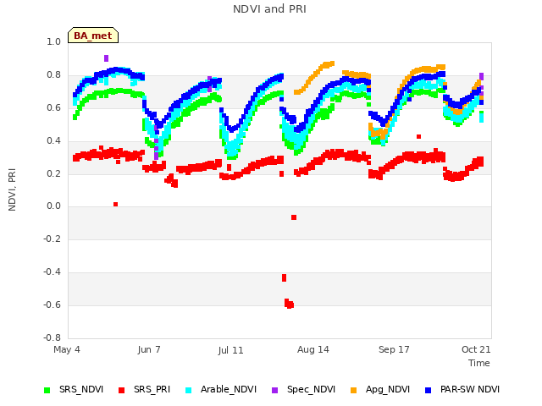Screen dimensions: 542x406
Task: Click the isolated red point near 0.4 in late September
Action: [418, 137]
